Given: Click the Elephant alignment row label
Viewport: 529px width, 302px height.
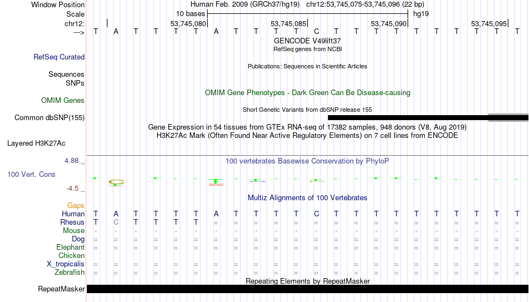Looking at the screenshot, I should [70, 247].
